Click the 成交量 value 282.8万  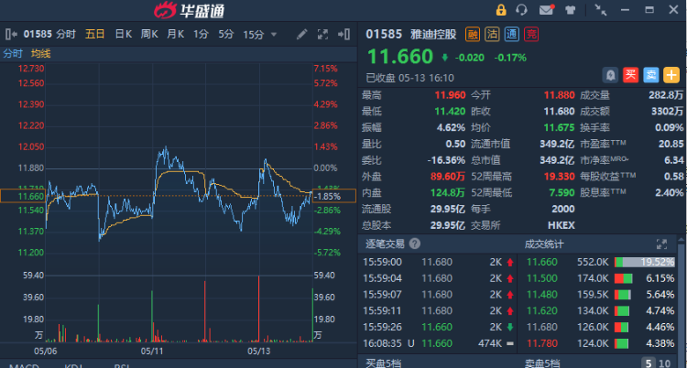click(666, 95)
